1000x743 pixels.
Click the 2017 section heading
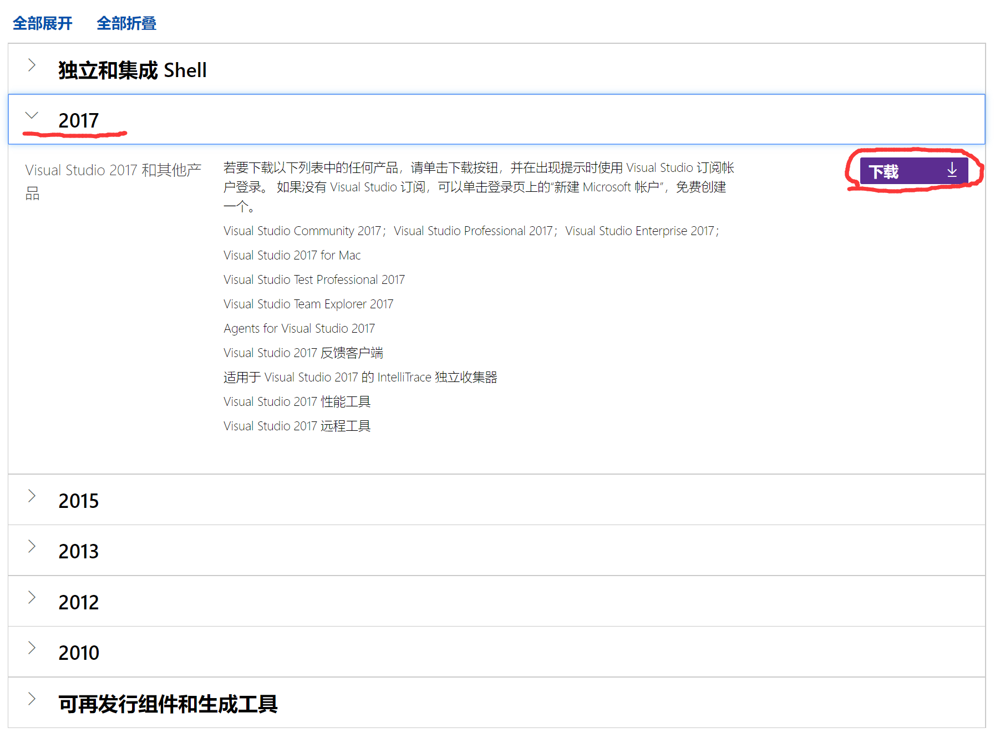click(78, 120)
